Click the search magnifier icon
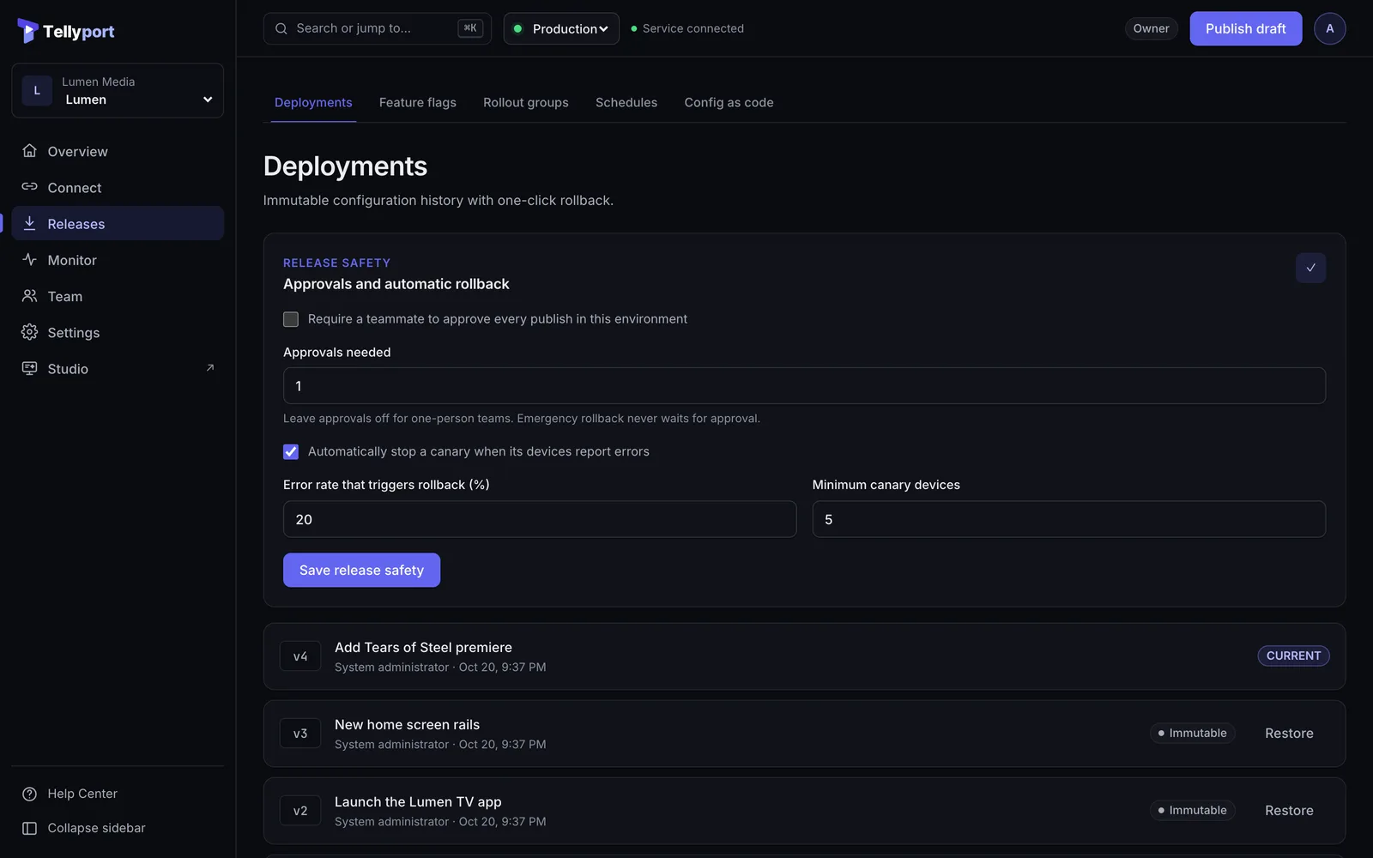Image resolution: width=1373 pixels, height=858 pixels. pos(281,28)
